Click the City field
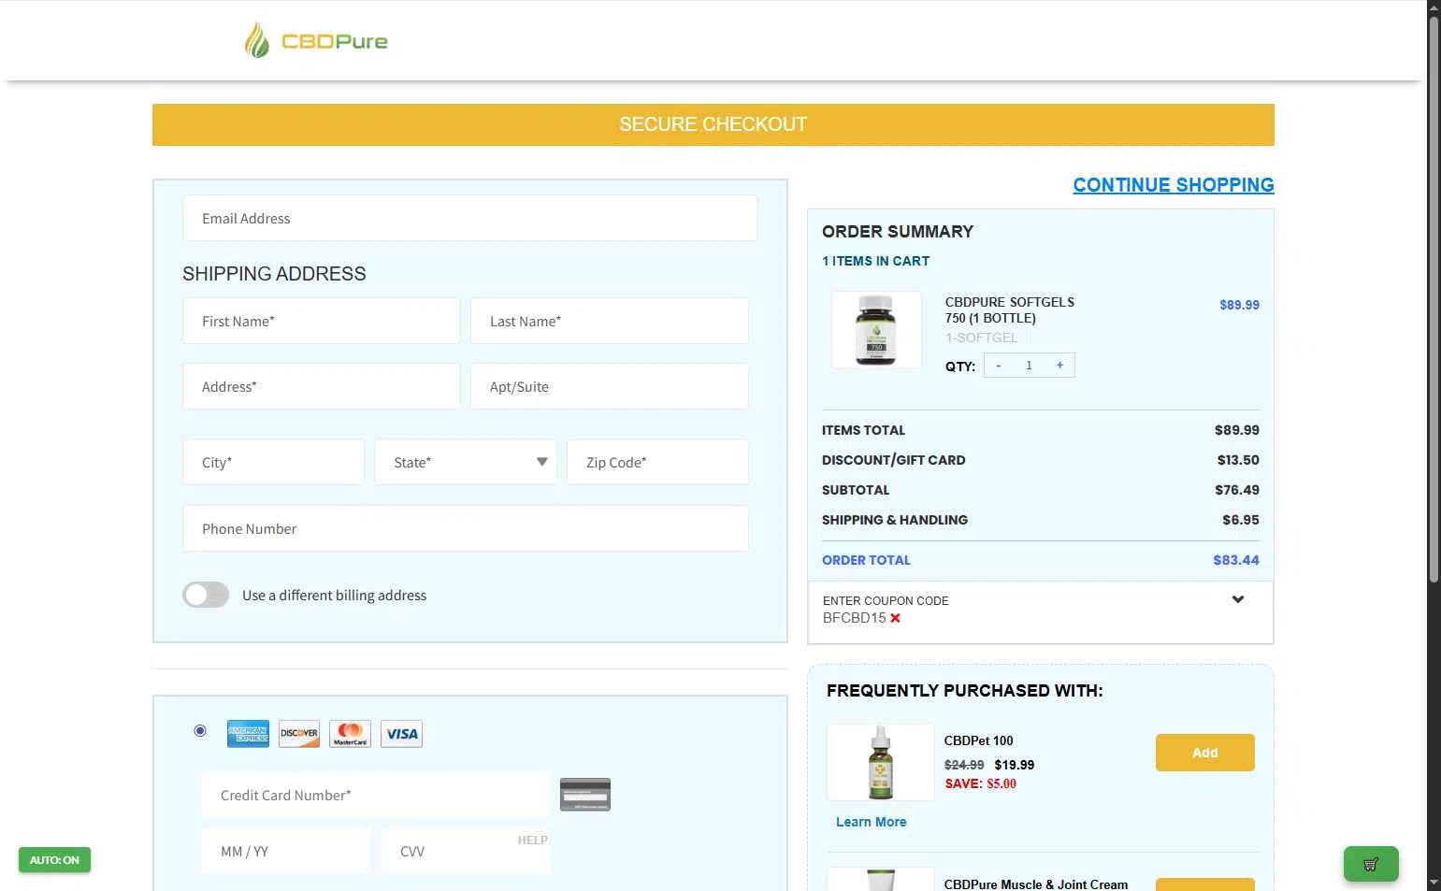Screen dimensions: 1441x891 [x=274, y=462]
